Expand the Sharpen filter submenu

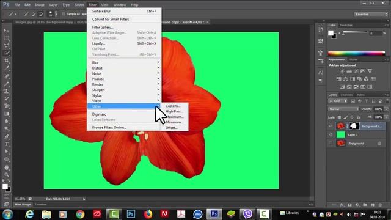click(x=123, y=90)
